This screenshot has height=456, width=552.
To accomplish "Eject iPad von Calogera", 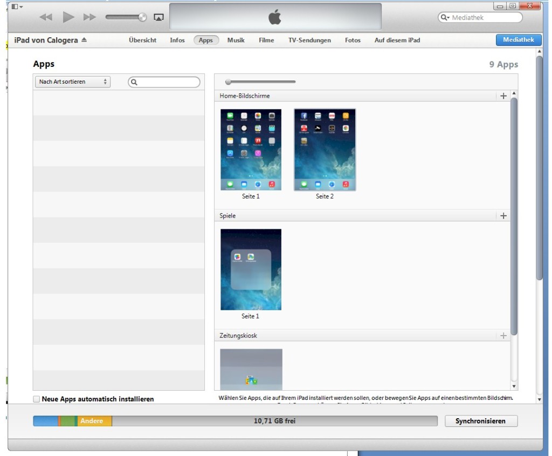I will coord(84,40).
